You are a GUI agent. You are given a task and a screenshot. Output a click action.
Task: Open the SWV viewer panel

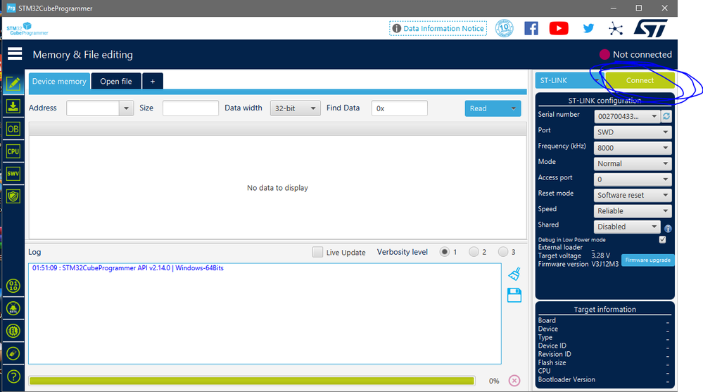click(x=13, y=174)
